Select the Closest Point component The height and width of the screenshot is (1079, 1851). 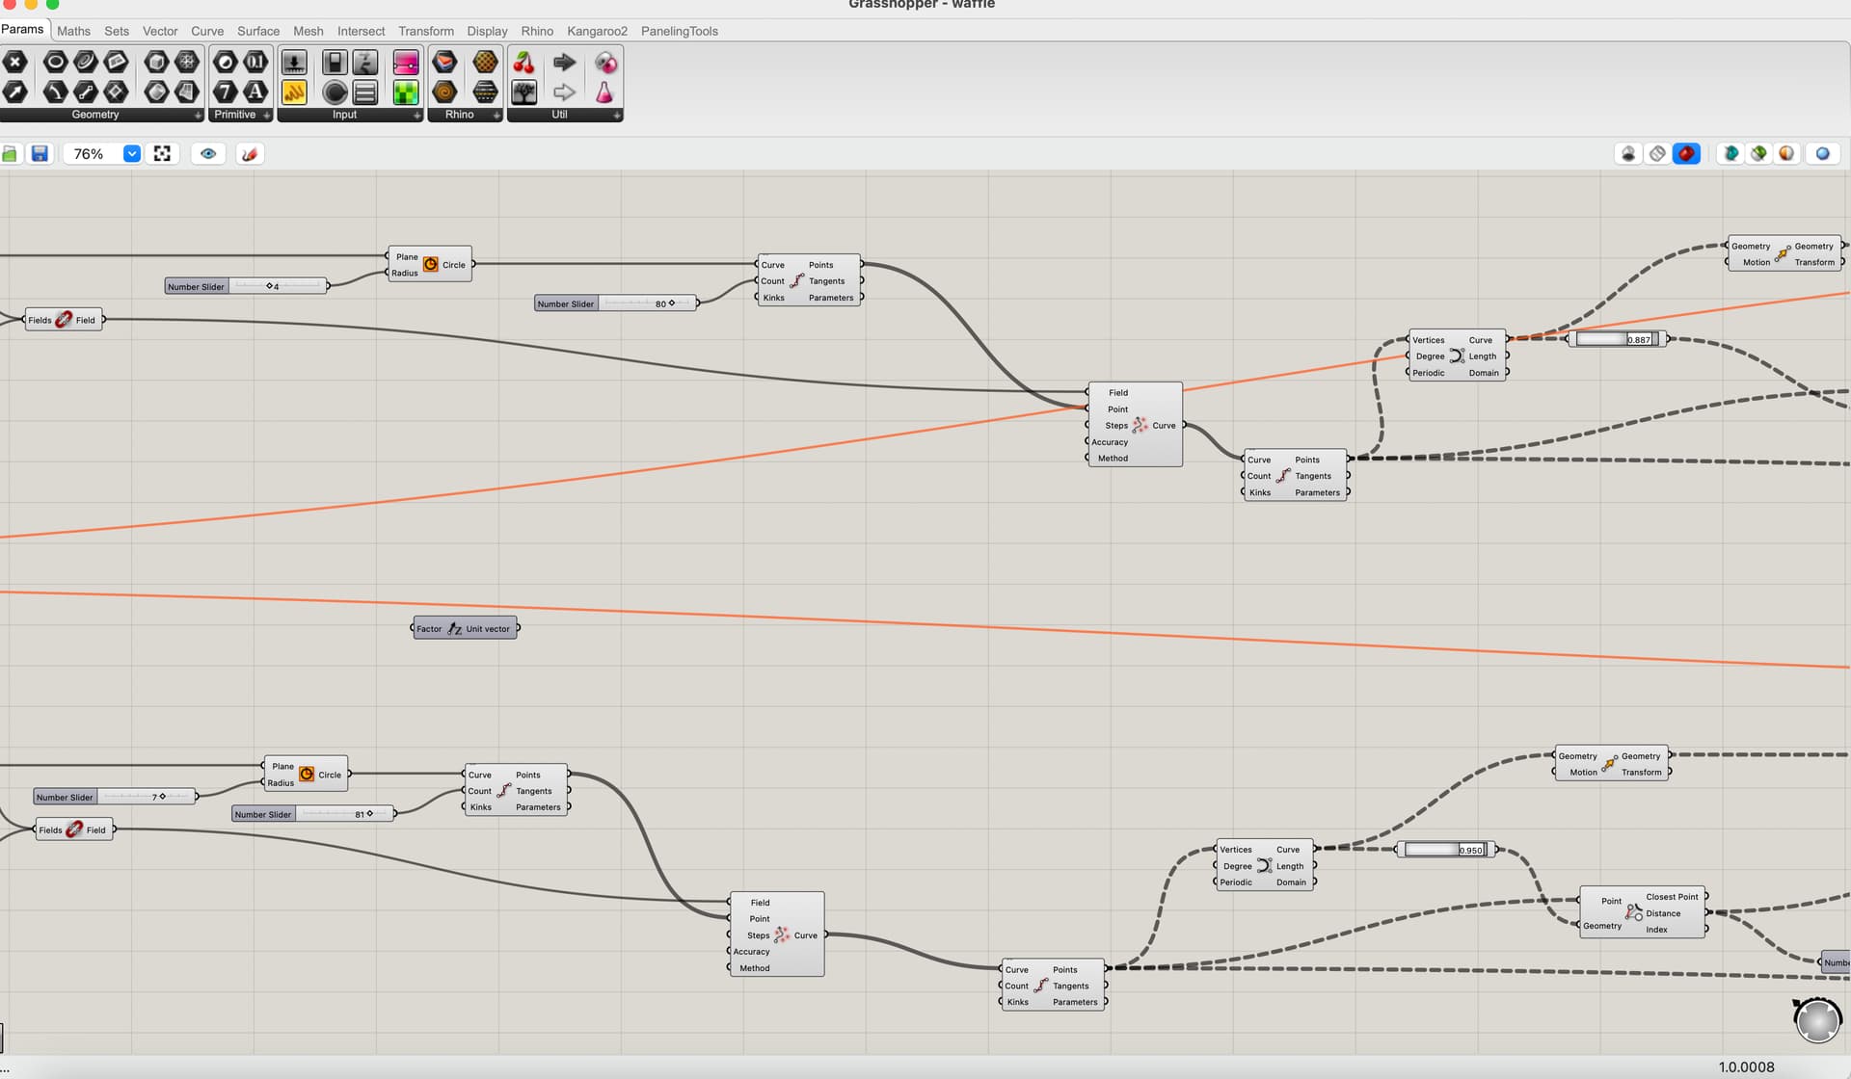[1642, 911]
